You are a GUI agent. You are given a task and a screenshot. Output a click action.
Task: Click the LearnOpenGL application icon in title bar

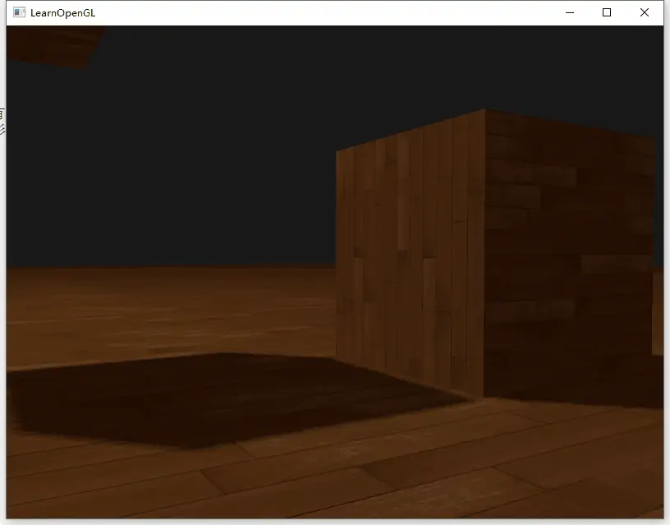[19, 13]
